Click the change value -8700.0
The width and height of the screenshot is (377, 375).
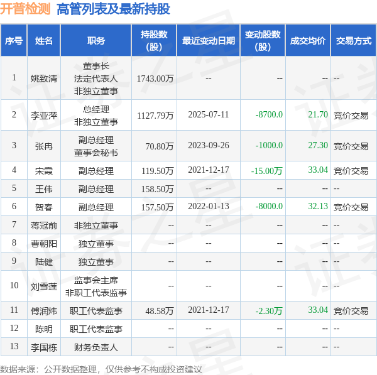269,114
